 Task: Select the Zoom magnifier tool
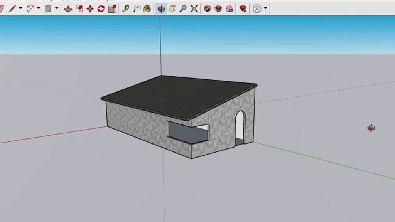click(x=183, y=9)
